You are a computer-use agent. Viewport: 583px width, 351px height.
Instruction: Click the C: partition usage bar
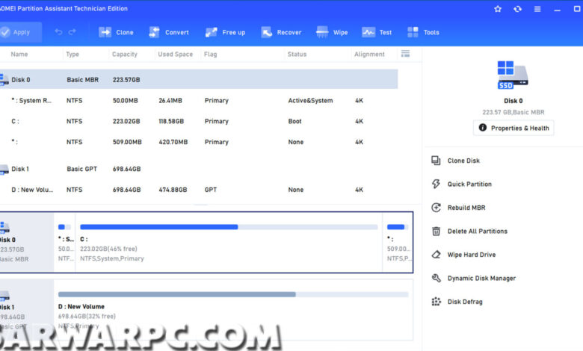tap(229, 227)
